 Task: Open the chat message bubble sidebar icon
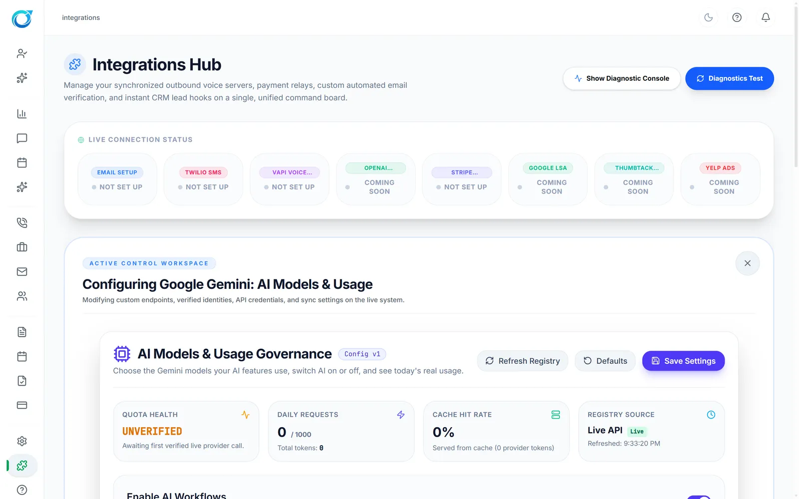tap(22, 138)
